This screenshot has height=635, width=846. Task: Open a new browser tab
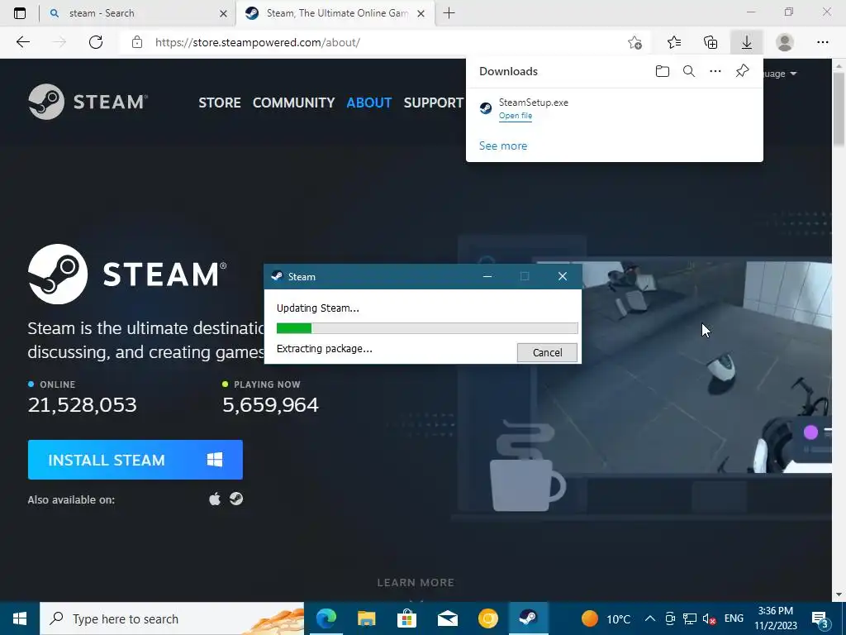449,13
